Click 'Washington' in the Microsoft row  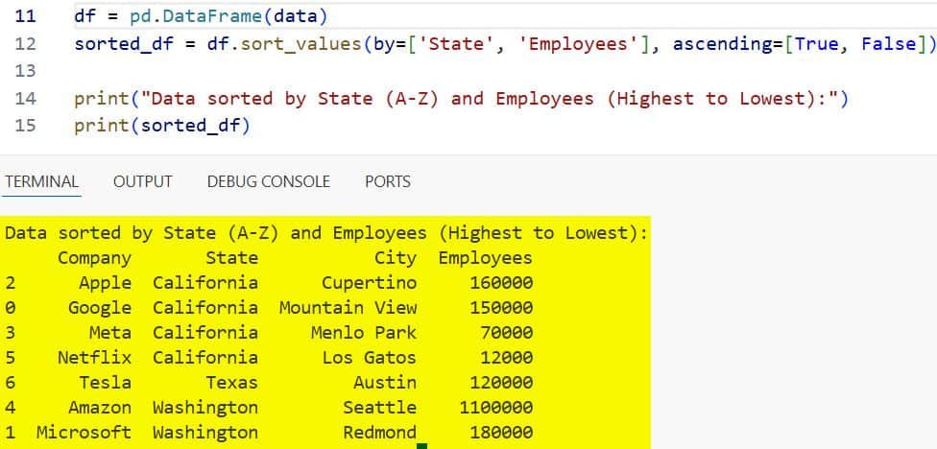pos(205,433)
